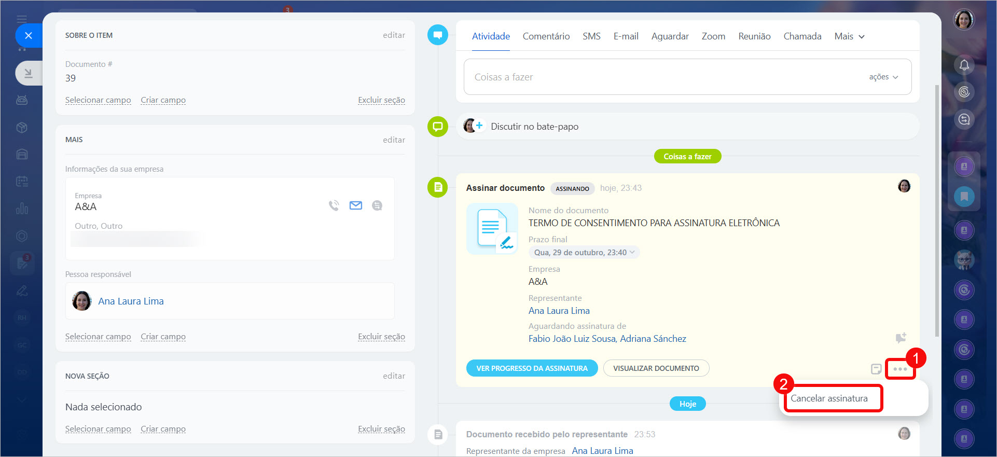Open Adriana Sánchez signer link

pyautogui.click(x=653, y=339)
